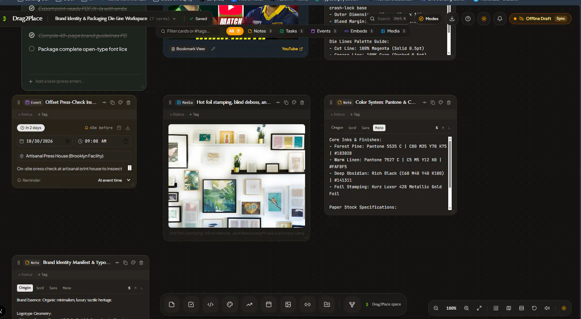Open notifications bell in top bar
The width and height of the screenshot is (581, 319).
pos(500,19)
